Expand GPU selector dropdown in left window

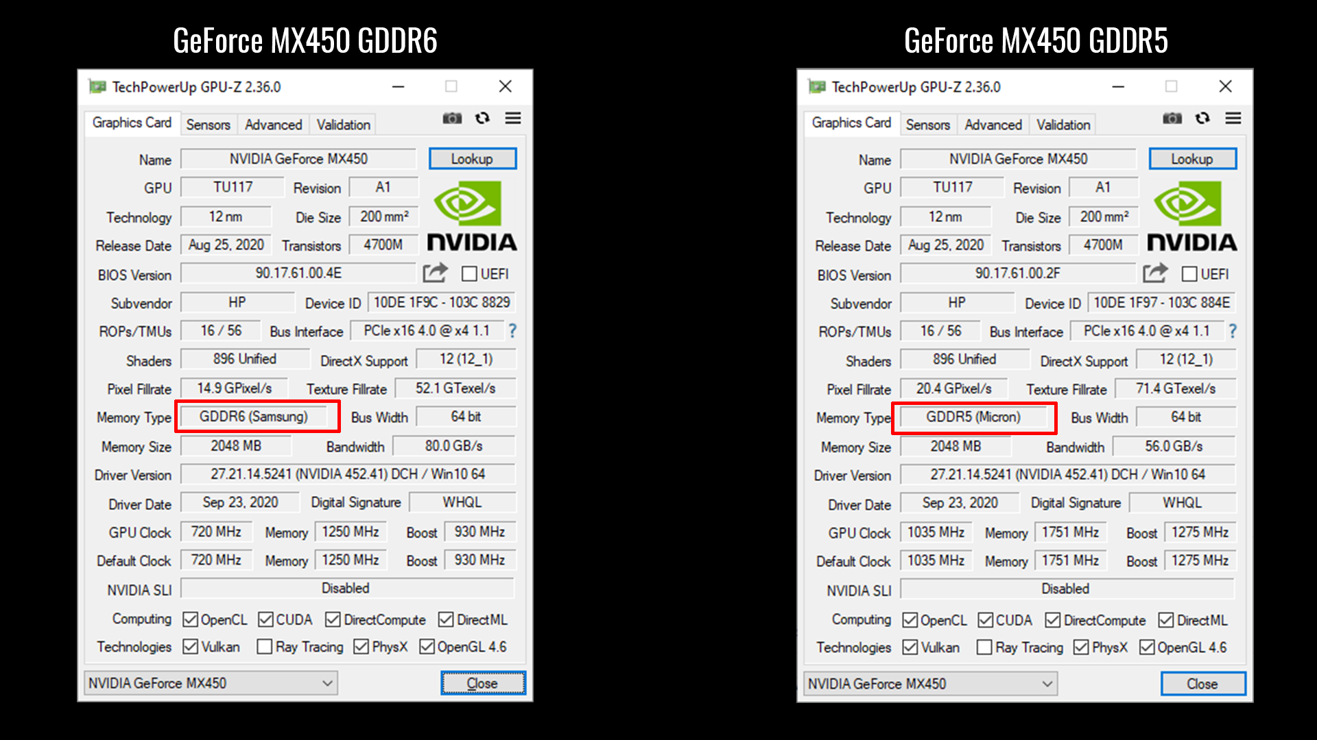click(327, 683)
